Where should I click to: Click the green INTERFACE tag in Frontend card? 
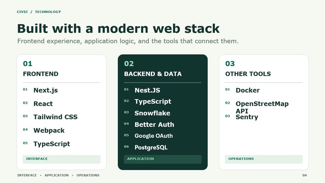pos(62,159)
